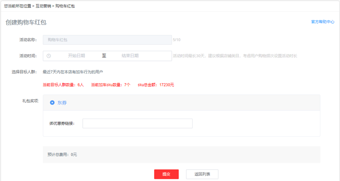This screenshot has width=340, height=181.
Task: Click the 当前目标人群数量 red text
Action: coord(63,84)
